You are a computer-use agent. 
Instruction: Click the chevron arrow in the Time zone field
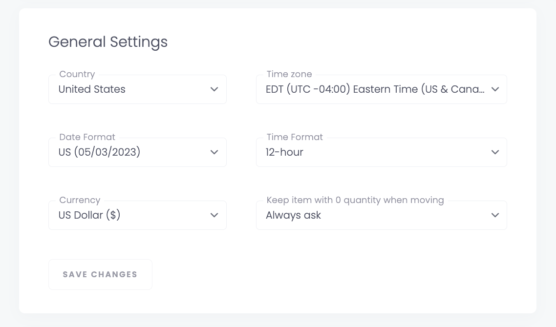tap(495, 89)
